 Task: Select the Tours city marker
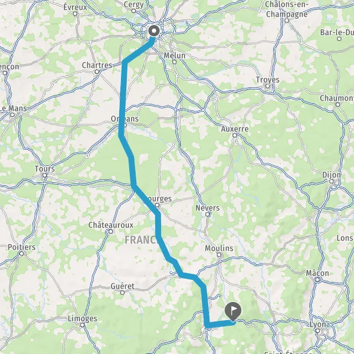click(45, 175)
